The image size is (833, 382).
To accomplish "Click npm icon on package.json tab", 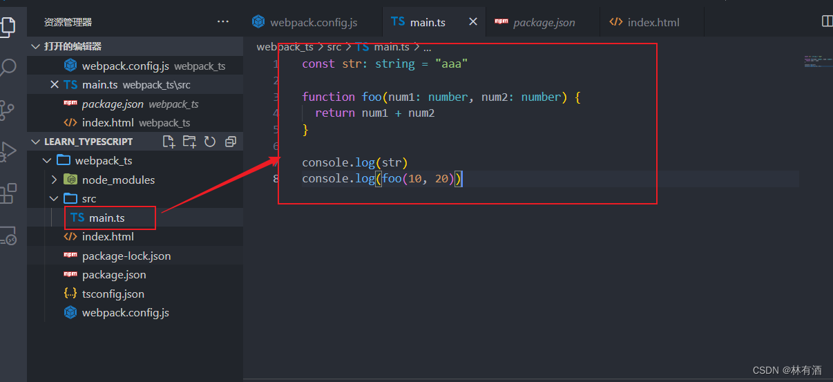I will 501,22.
